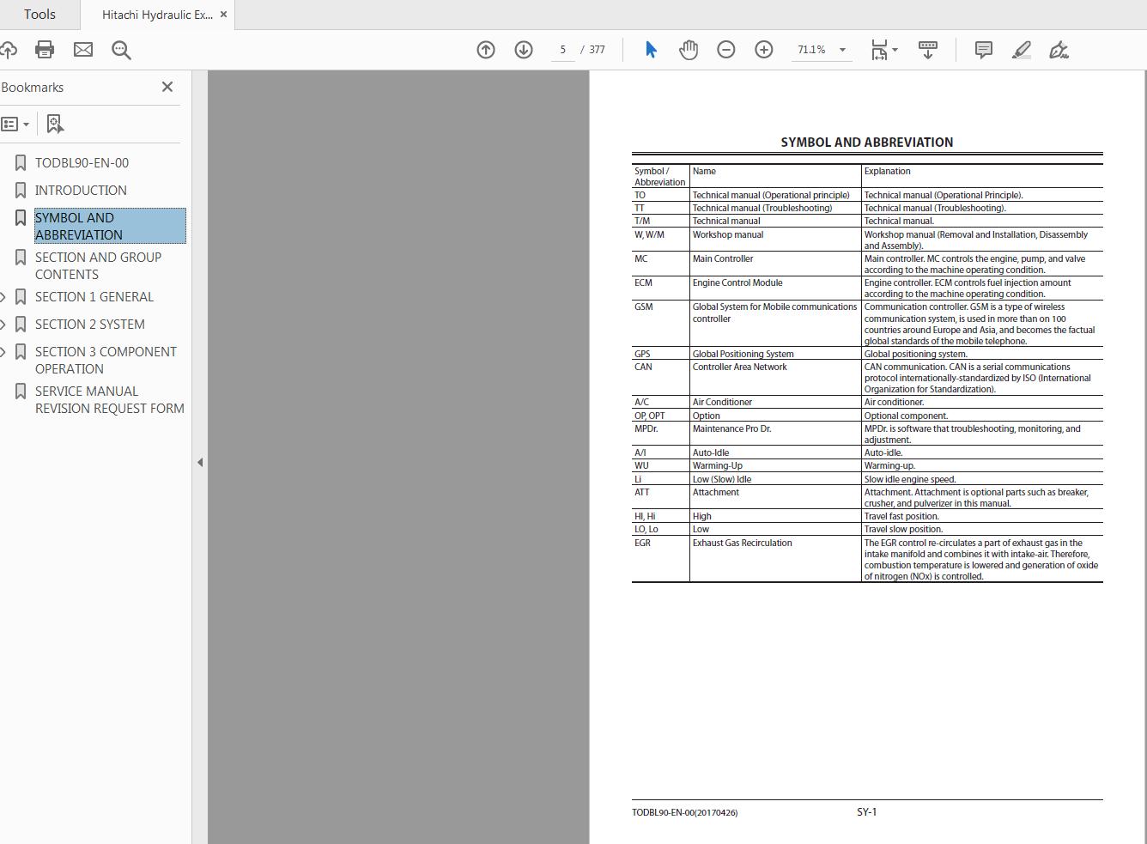The height and width of the screenshot is (844, 1147).
Task: Open SECTION 1 GENERAL bookmark
Action: (94, 297)
